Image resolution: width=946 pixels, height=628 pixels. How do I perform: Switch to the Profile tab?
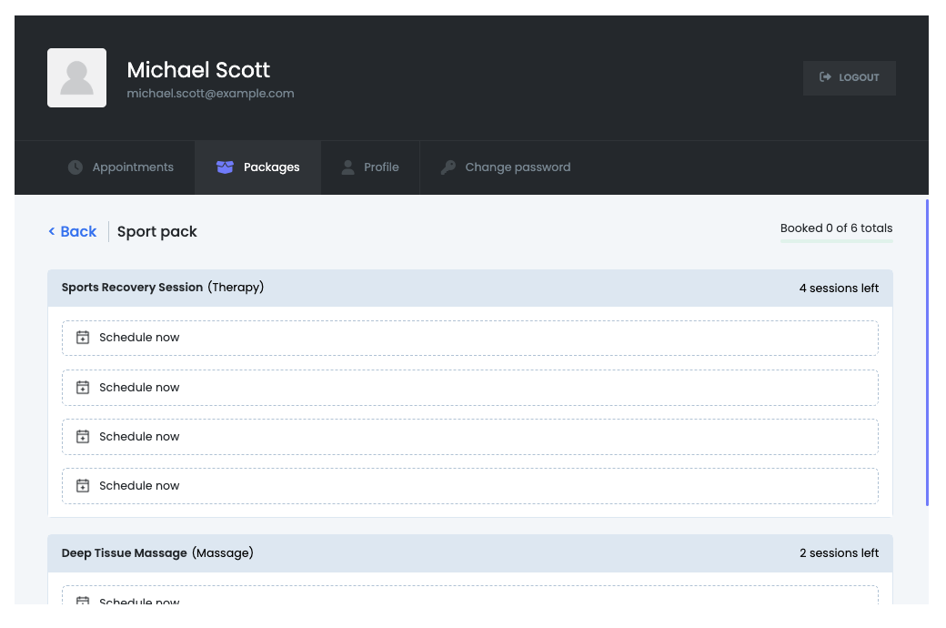[x=381, y=167]
